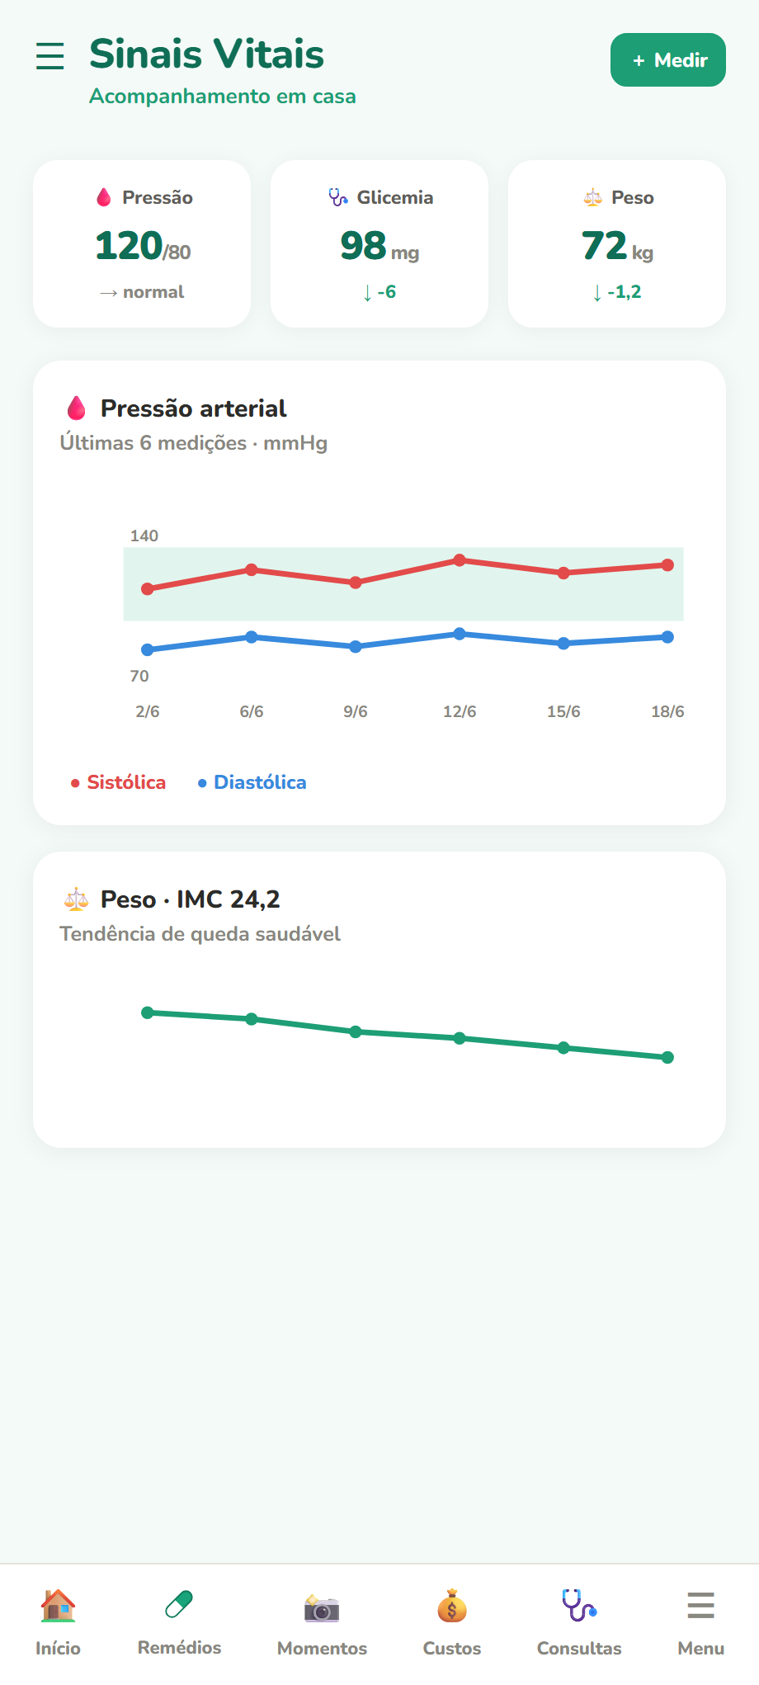
Task: Select the first point on weight chart
Action: [x=148, y=1012]
